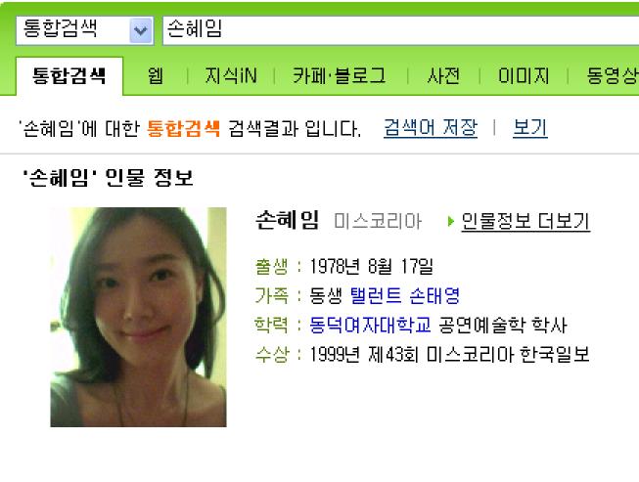Click the green arrow beside 인물정보 더보기
Viewport: 639px width, 482px height.
click(451, 222)
